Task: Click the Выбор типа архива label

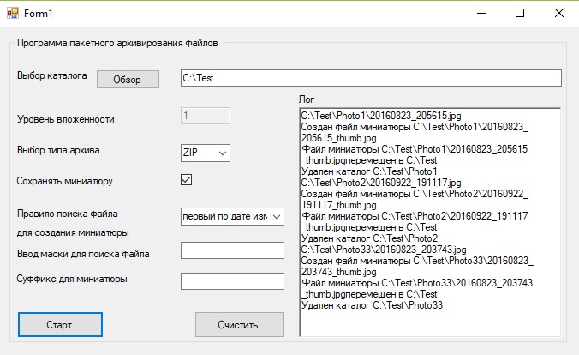Action: (58, 151)
